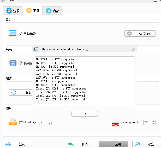Click the "NV H265 is NOT supported" line
161x148 pixels.
(x=56, y=63)
